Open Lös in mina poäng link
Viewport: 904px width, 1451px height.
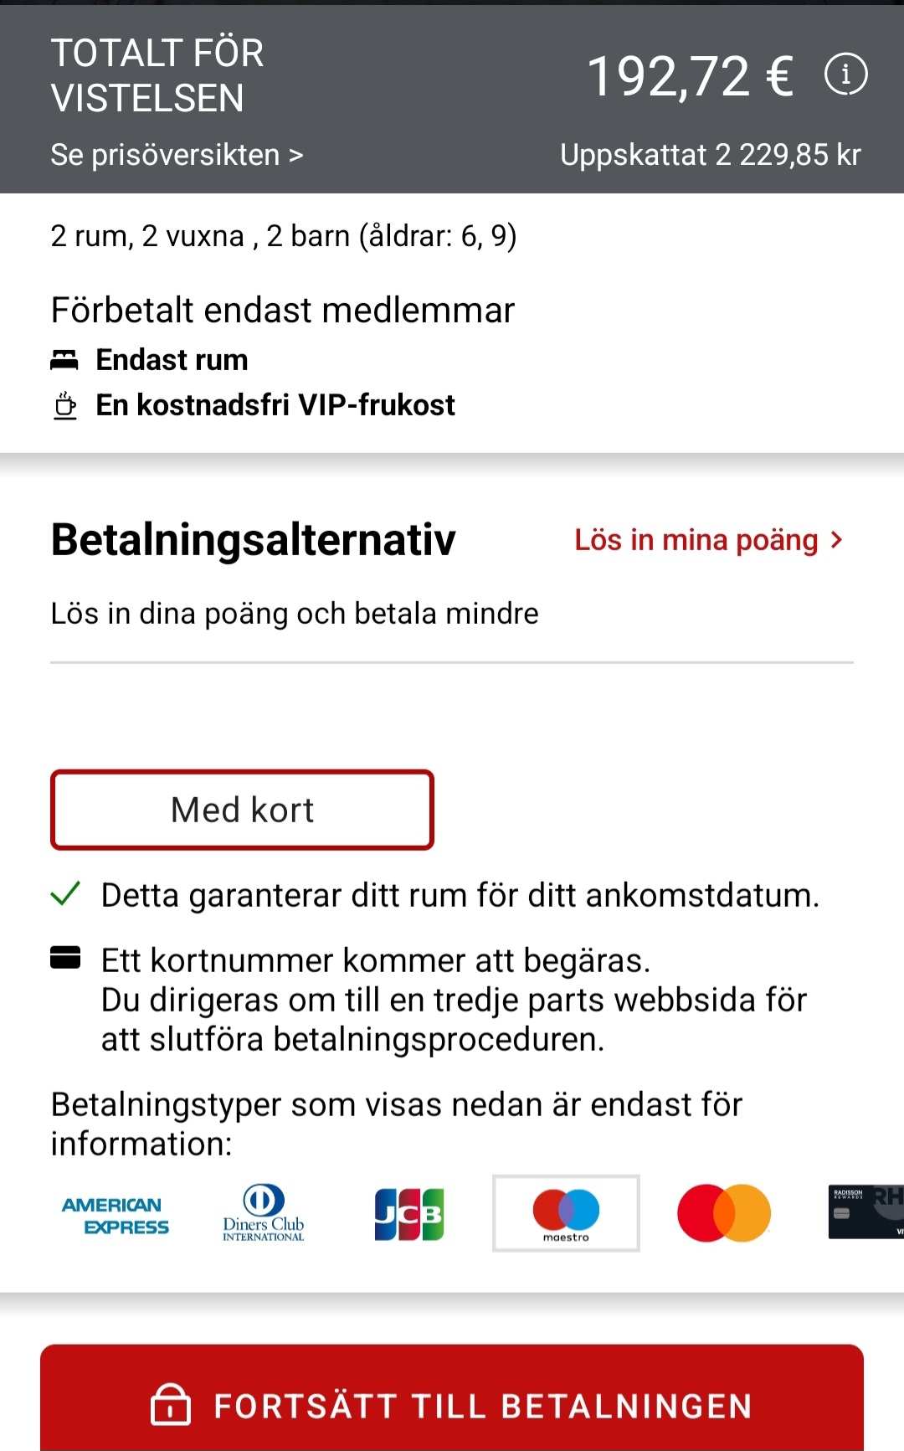(x=696, y=540)
